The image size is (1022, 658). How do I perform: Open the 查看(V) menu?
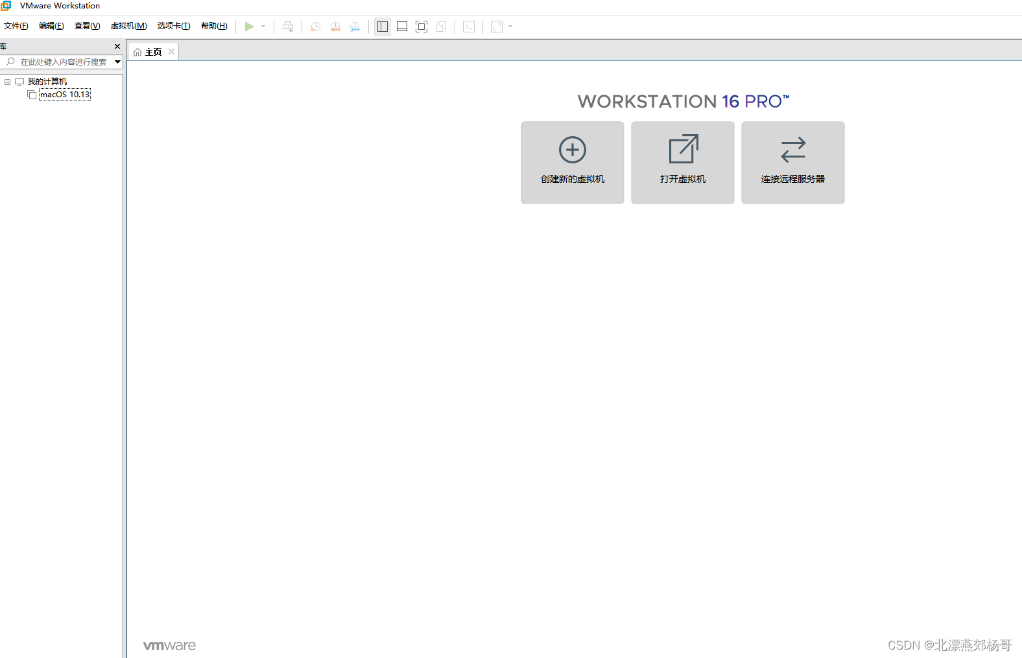[x=87, y=26]
